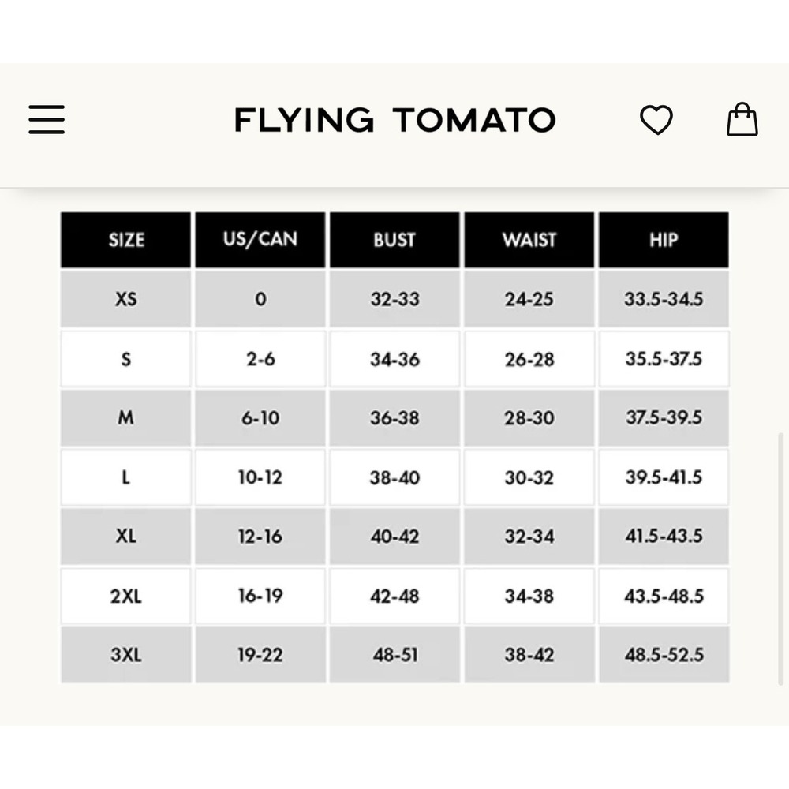Viewport: 789px width, 789px height.
Task: Click the Flying Tomato logo
Action: 395,120
